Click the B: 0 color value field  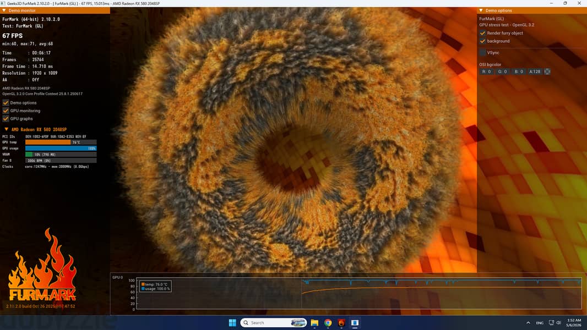point(519,71)
